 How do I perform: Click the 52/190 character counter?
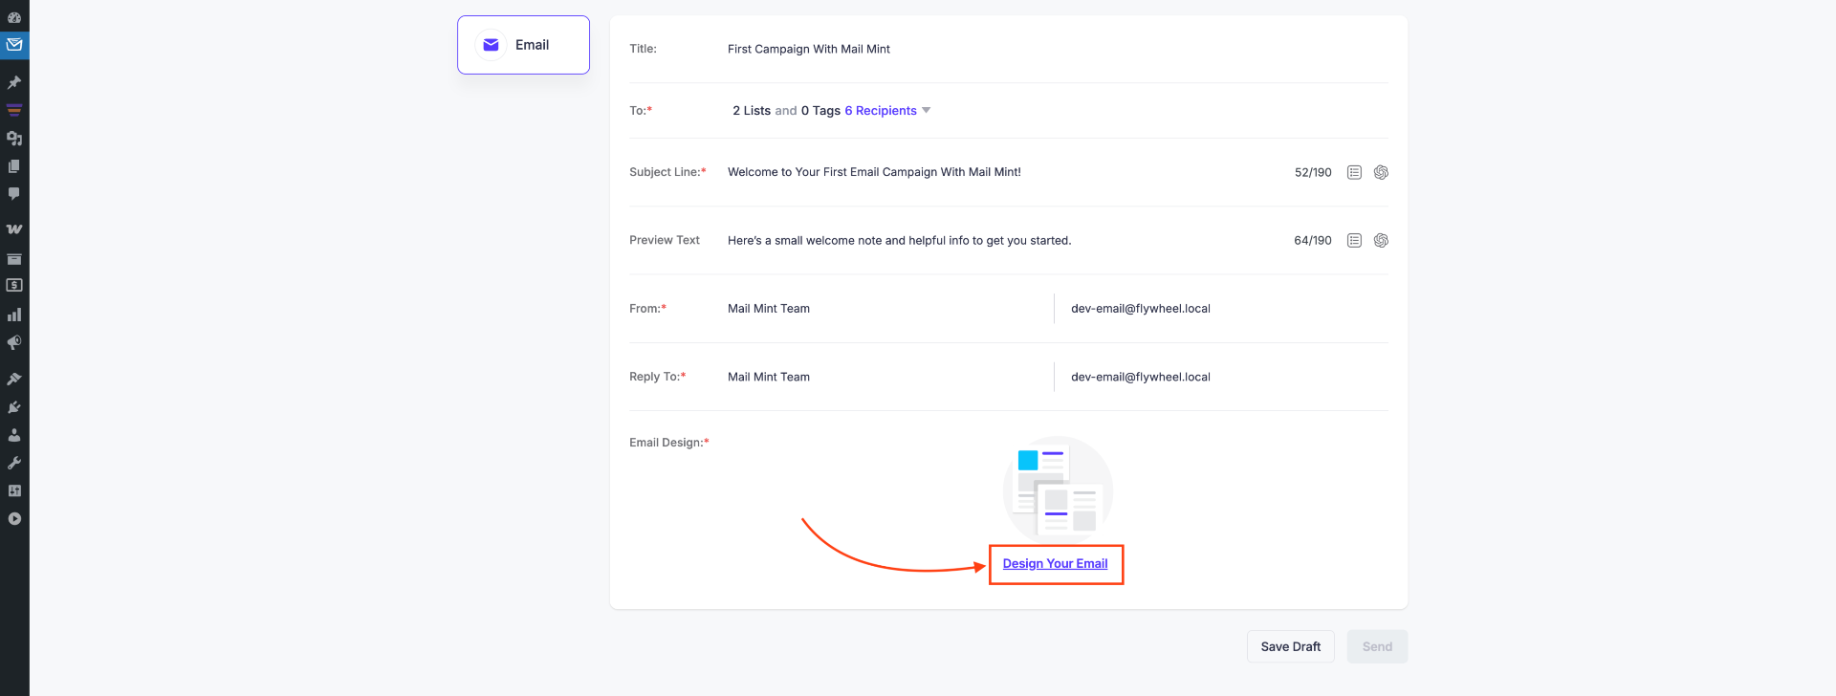(1313, 173)
